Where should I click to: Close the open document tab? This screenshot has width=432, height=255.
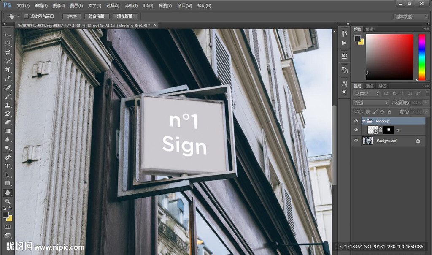(155, 25)
